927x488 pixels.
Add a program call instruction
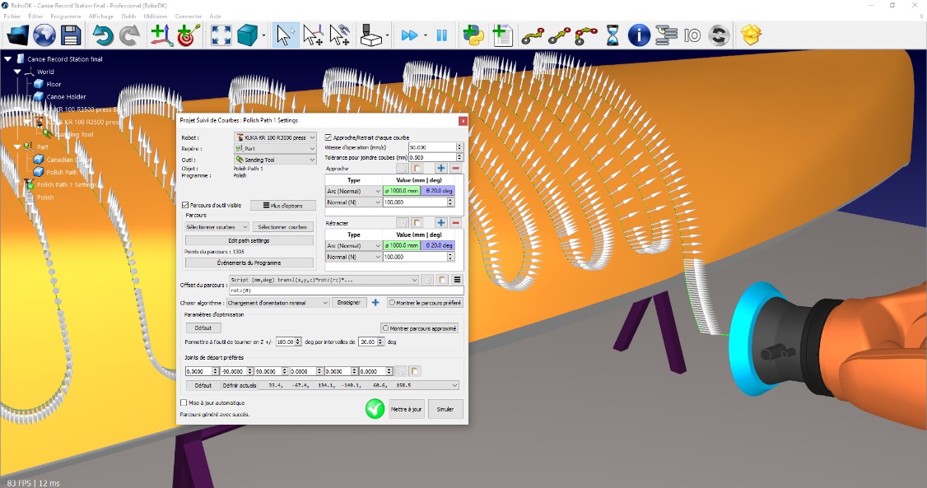pos(666,35)
